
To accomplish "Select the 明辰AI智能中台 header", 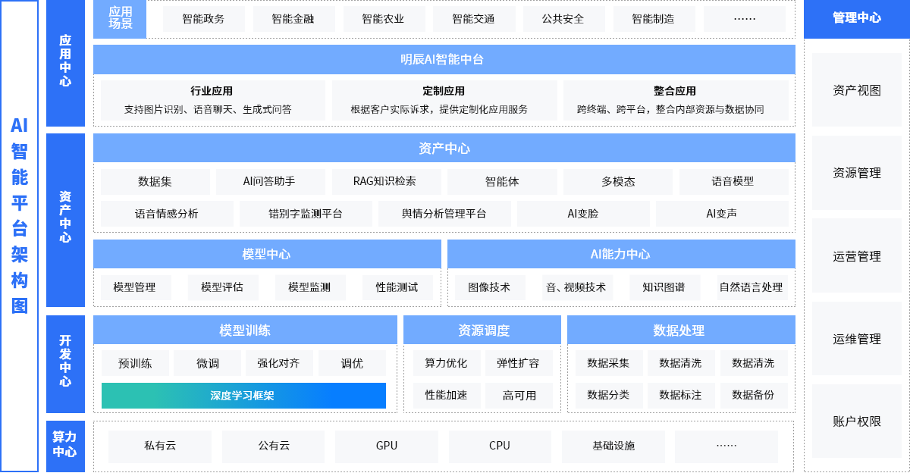I will click(x=444, y=59).
